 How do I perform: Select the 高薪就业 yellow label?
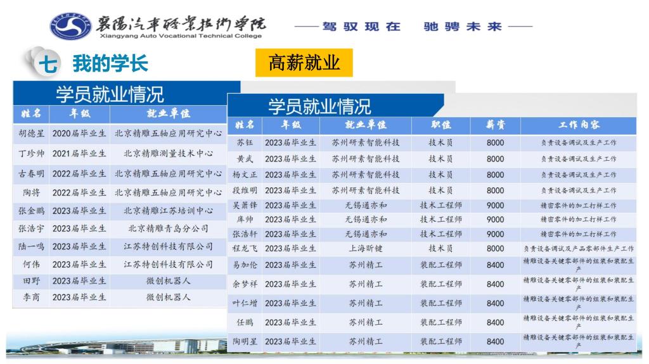pos(304,63)
